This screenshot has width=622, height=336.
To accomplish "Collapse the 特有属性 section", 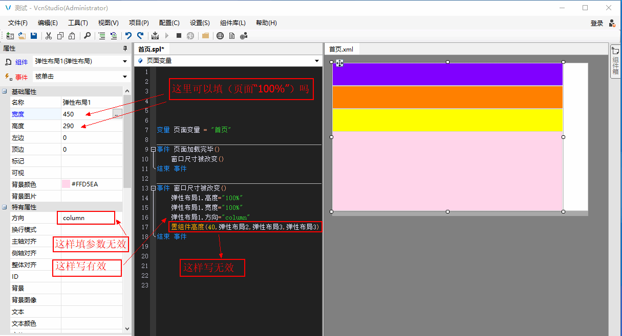I will [x=5, y=207].
